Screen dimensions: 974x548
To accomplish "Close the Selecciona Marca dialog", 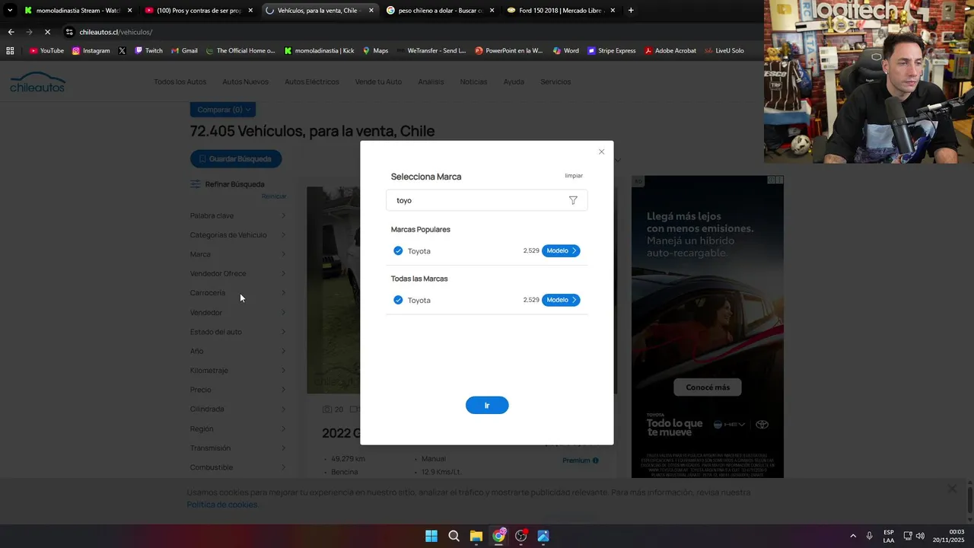I will [x=601, y=152].
